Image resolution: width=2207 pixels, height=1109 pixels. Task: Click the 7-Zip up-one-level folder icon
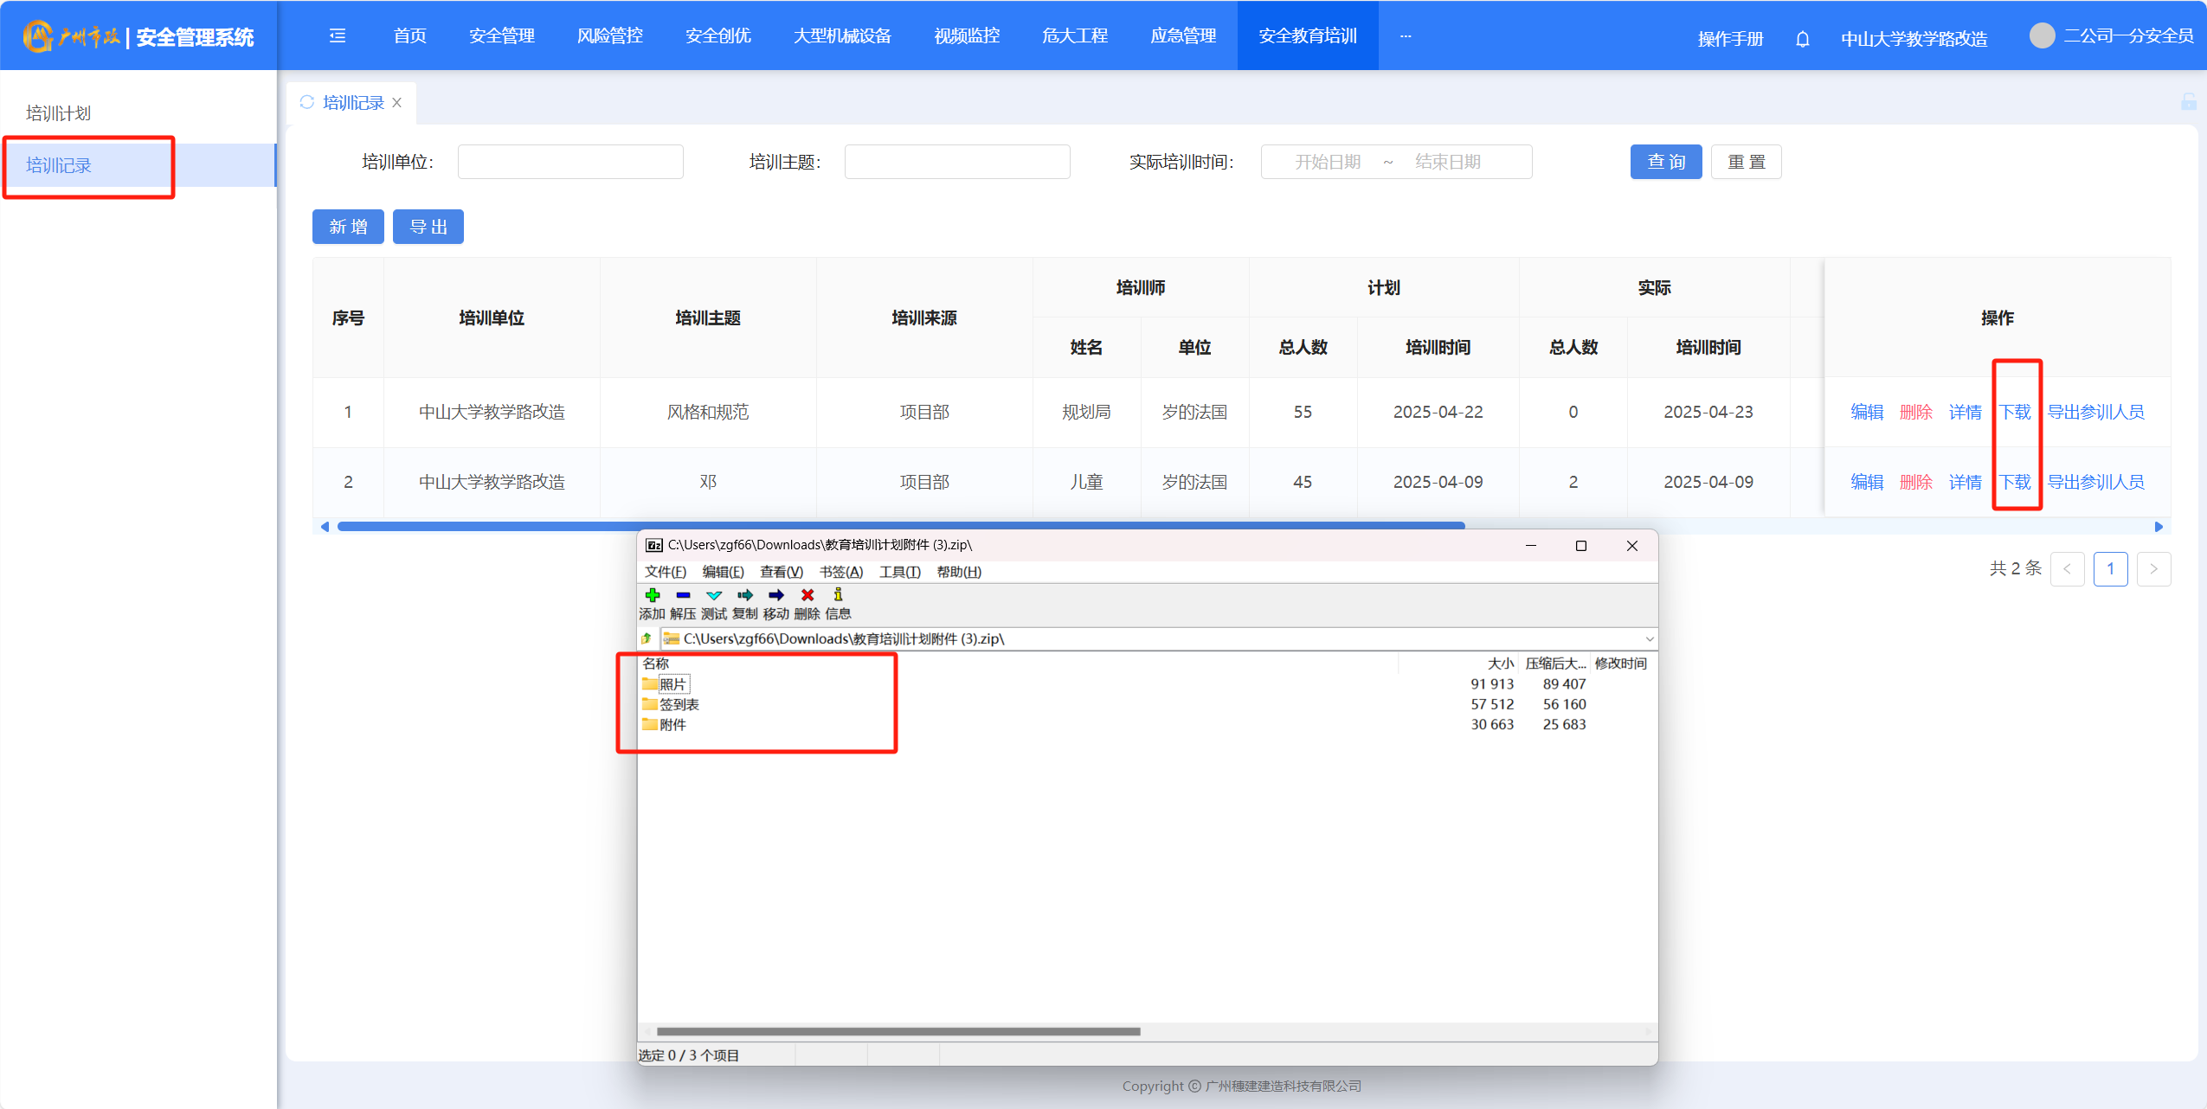(x=647, y=638)
